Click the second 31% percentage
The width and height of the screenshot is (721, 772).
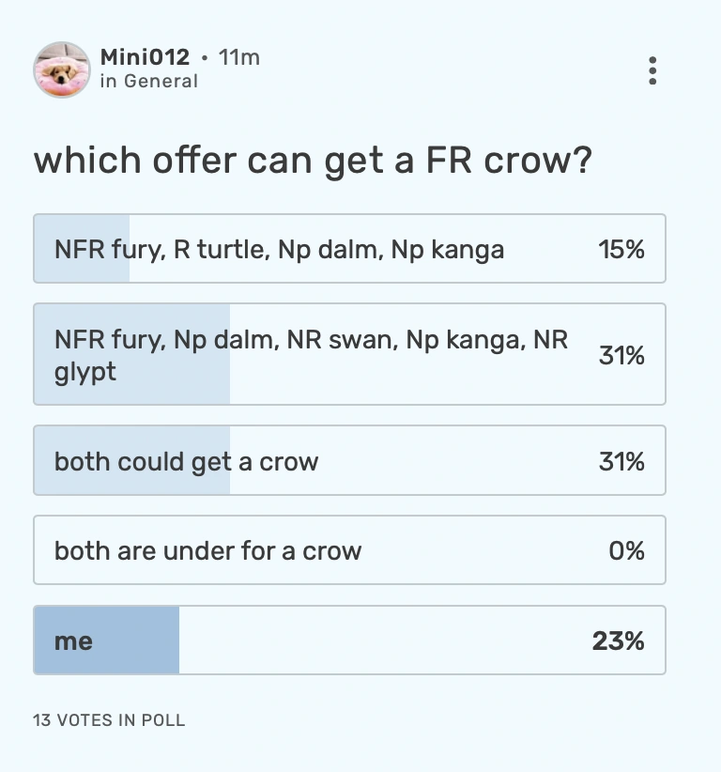[x=624, y=460]
